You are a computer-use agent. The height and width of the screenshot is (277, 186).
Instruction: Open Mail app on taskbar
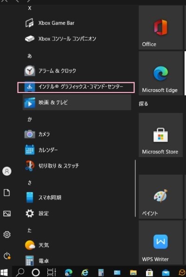tap(166, 273)
